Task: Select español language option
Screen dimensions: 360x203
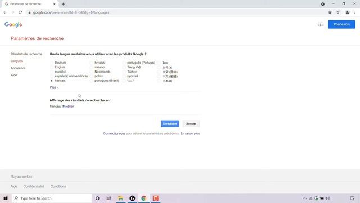Action: 51,72
